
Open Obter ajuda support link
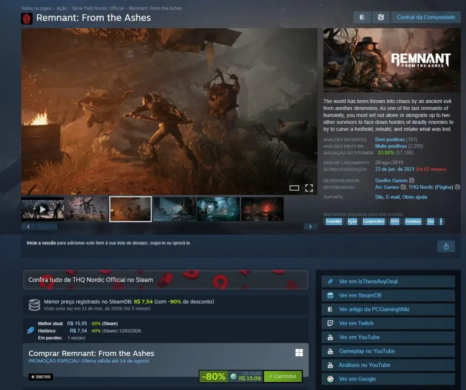414,197
